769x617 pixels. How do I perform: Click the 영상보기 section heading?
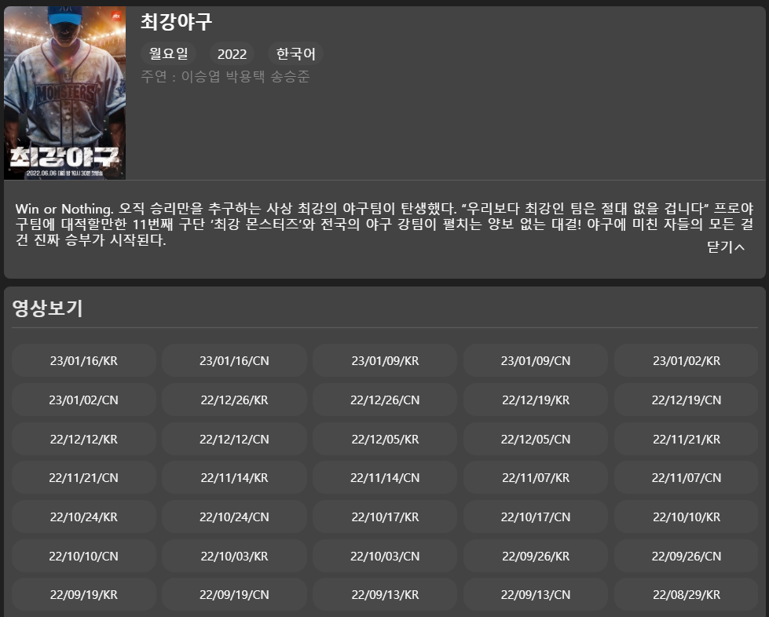[48, 308]
